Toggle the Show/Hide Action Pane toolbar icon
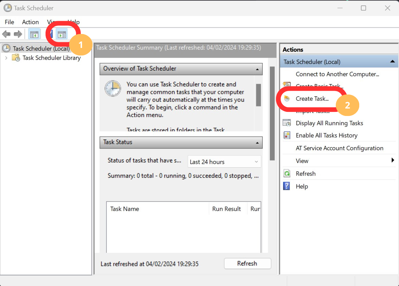 (62, 34)
